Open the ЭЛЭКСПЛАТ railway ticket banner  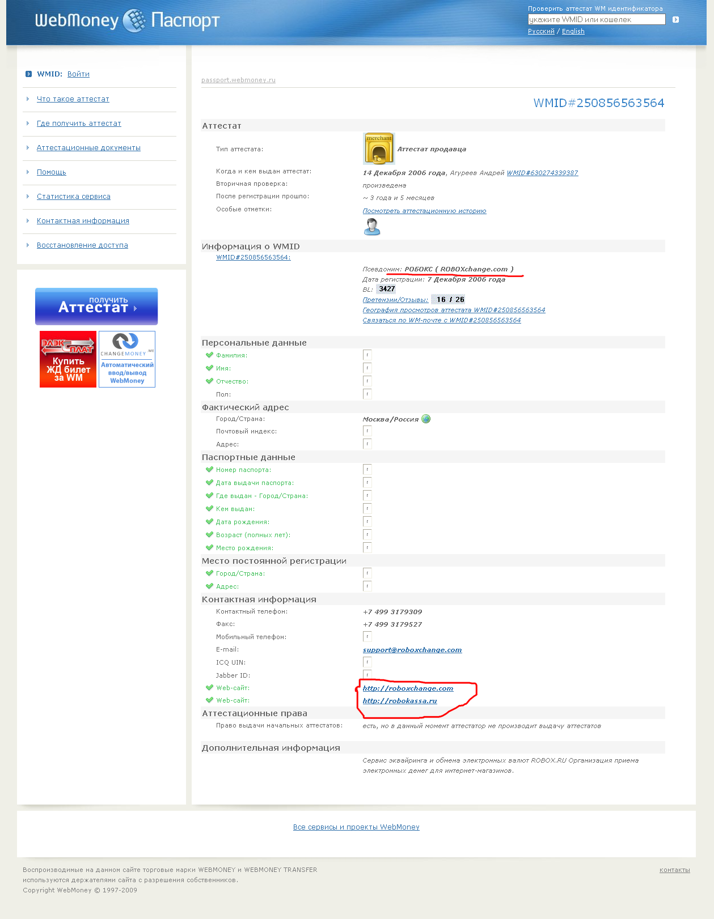pos(68,359)
